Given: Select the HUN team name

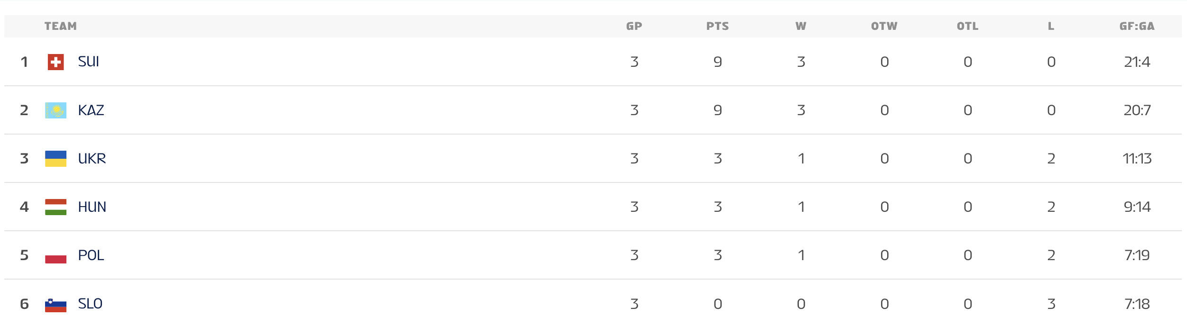Looking at the screenshot, I should tap(92, 207).
